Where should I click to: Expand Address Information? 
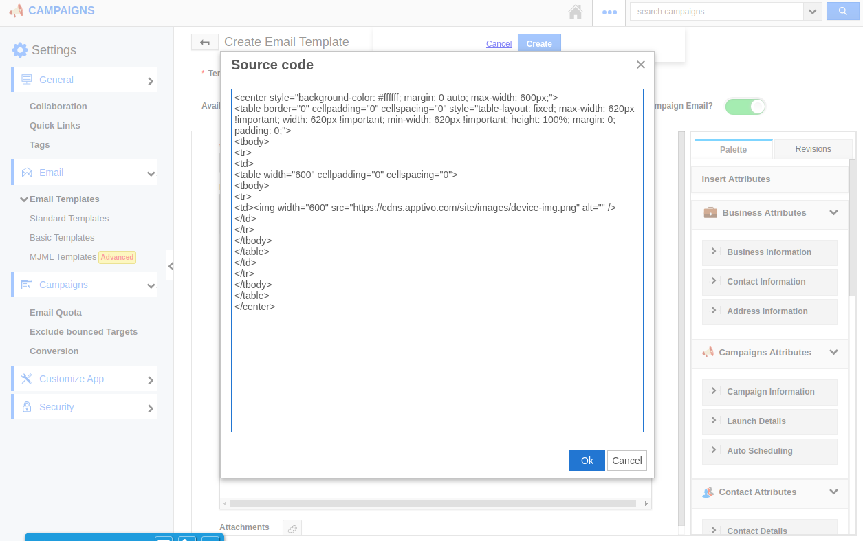point(769,311)
